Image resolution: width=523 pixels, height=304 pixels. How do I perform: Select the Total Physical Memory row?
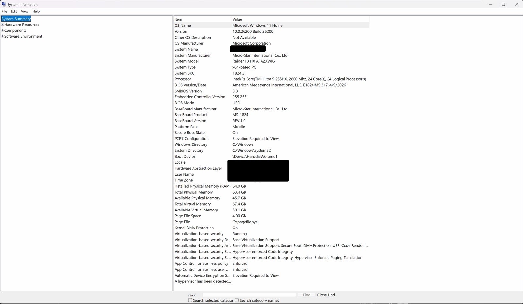click(271, 192)
